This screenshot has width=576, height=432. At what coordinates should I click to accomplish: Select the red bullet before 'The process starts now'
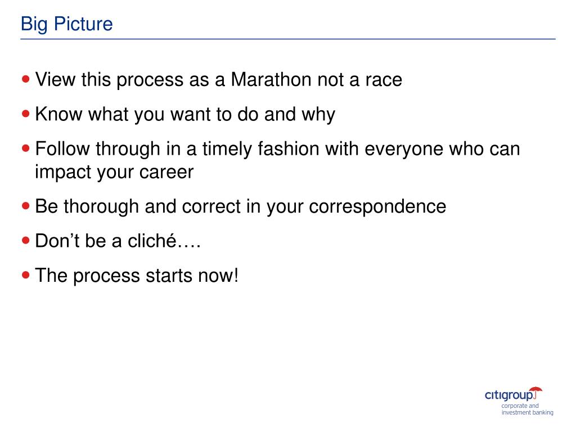25,274
